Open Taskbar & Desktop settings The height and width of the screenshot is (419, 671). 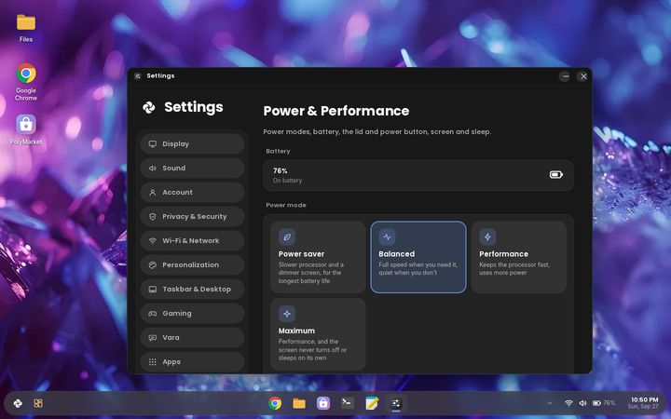[192, 289]
